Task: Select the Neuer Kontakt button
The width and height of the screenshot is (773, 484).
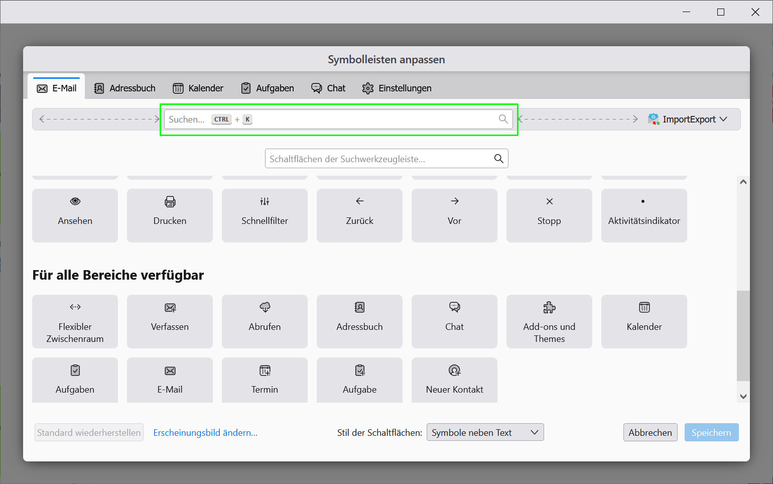Action: pyautogui.click(x=454, y=380)
